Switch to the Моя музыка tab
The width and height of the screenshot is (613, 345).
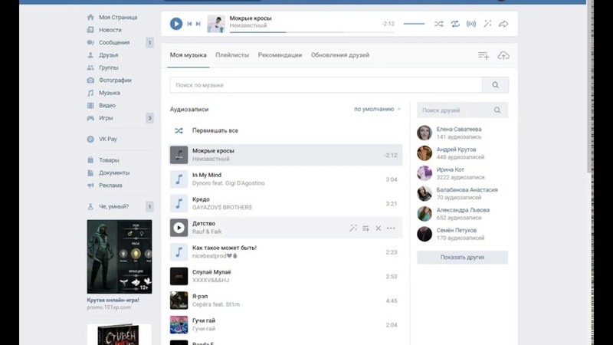[188, 55]
